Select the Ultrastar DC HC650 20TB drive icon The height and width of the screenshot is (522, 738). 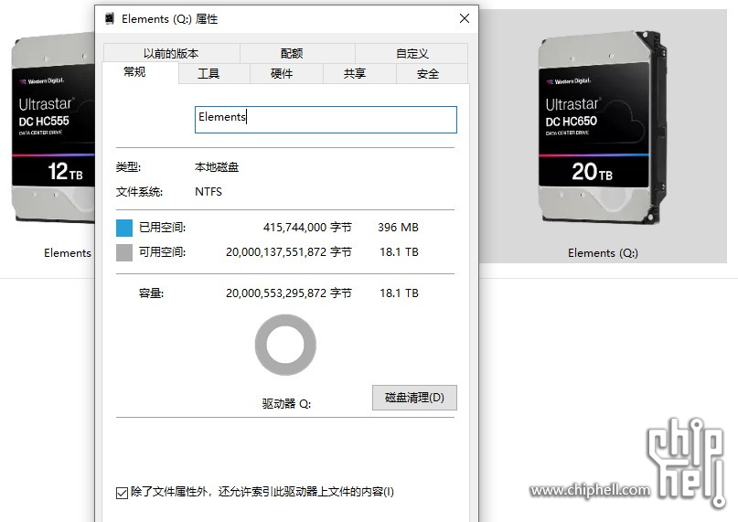tap(603, 128)
